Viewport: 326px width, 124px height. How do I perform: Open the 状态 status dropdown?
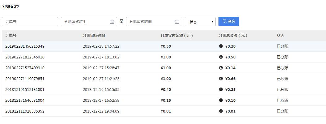200,22
